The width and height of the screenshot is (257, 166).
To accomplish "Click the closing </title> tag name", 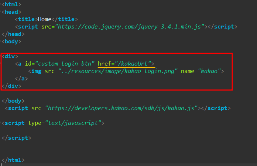I will (66, 19).
